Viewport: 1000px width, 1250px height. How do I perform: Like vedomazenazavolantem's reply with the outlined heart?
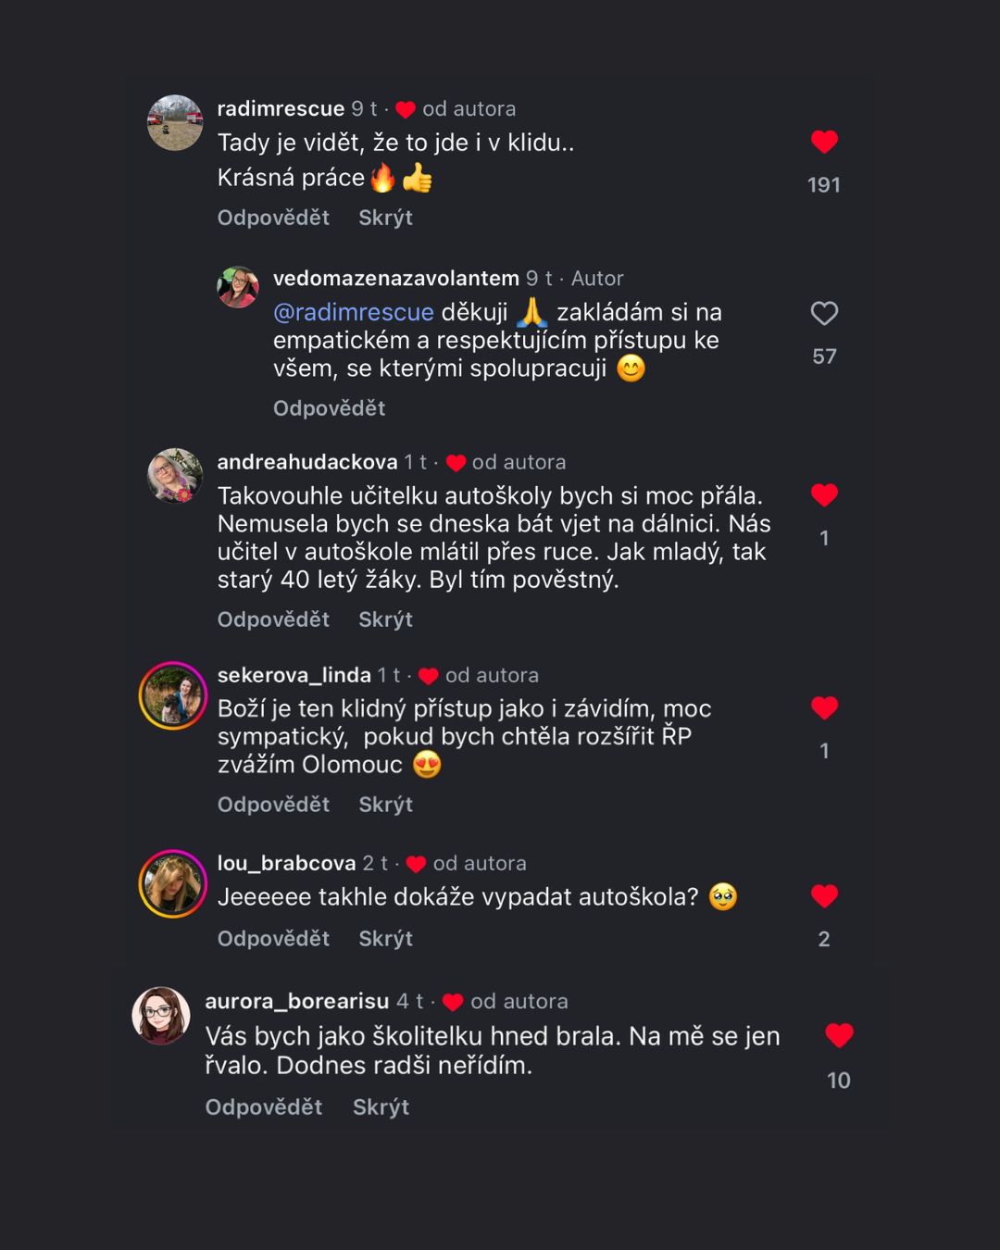[x=824, y=314]
